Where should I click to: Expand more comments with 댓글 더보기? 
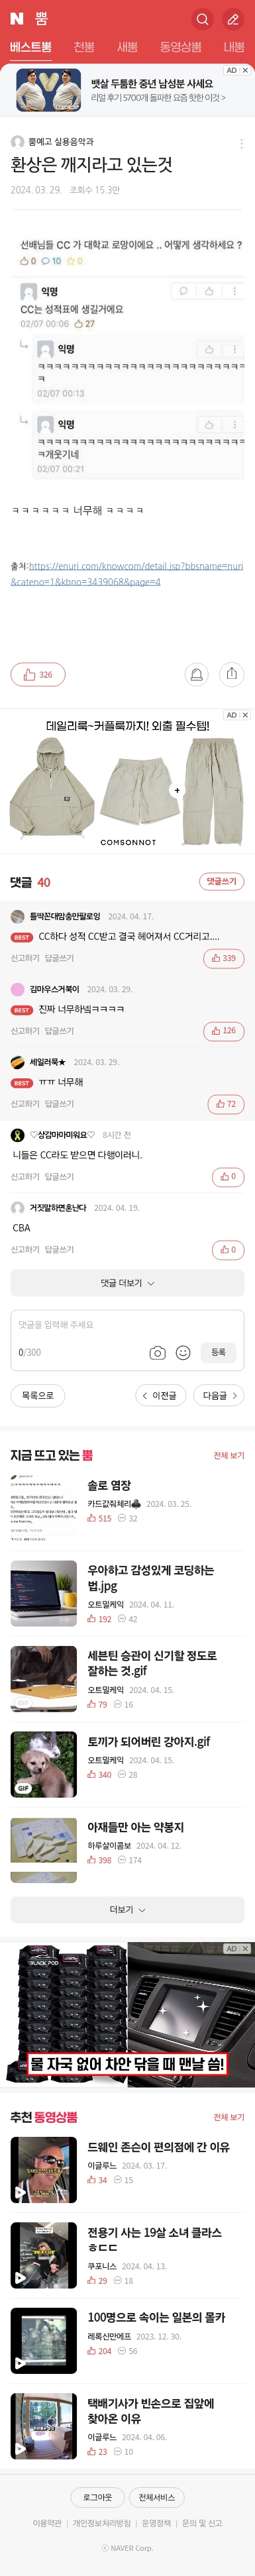click(127, 1283)
